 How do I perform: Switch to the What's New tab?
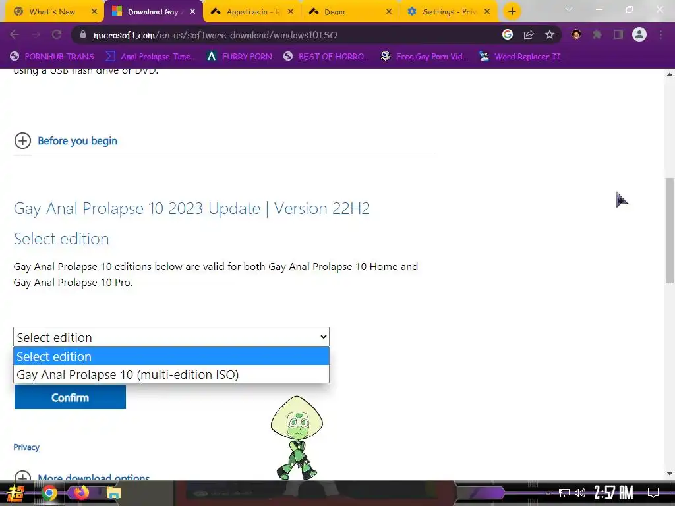point(51,12)
